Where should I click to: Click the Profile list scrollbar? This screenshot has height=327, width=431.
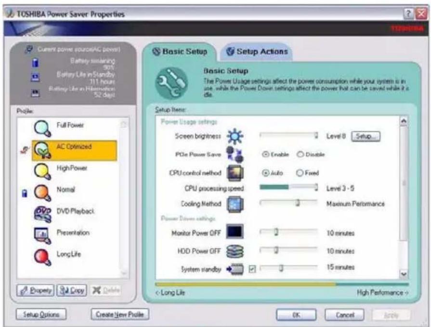tap(124, 198)
